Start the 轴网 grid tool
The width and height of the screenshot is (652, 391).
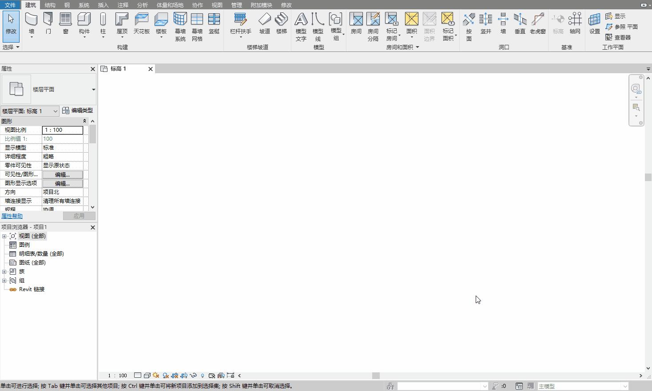pyautogui.click(x=575, y=24)
